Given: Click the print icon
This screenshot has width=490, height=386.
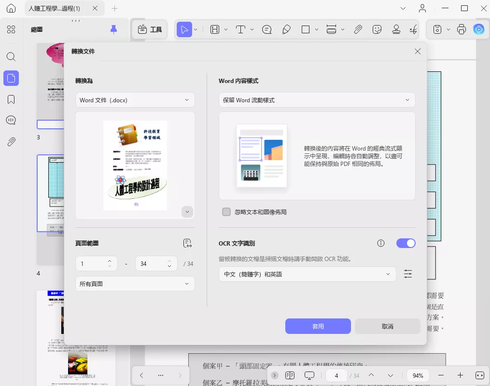Looking at the screenshot, I should (x=461, y=29).
